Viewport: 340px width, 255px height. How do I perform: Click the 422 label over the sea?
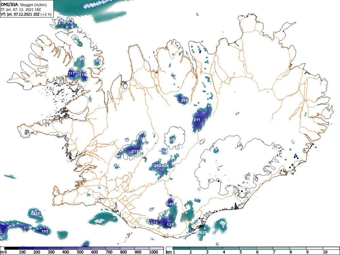point(36,214)
